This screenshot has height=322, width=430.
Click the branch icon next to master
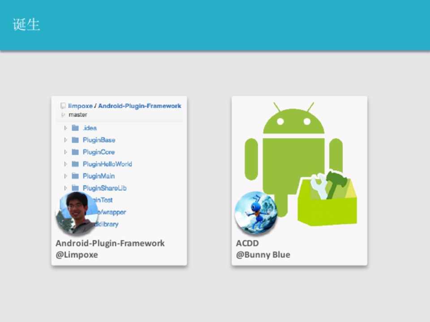pos(63,115)
